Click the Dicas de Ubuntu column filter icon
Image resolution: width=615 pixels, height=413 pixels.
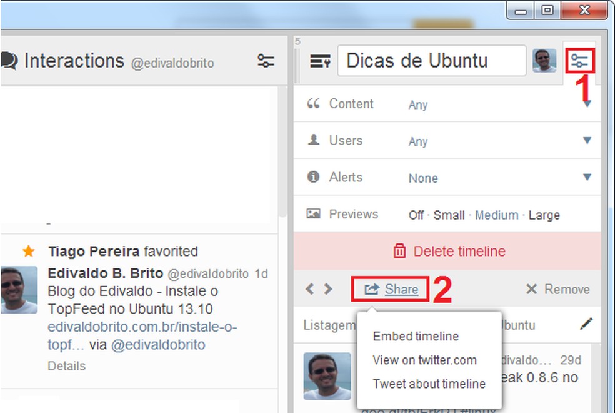pos(580,60)
